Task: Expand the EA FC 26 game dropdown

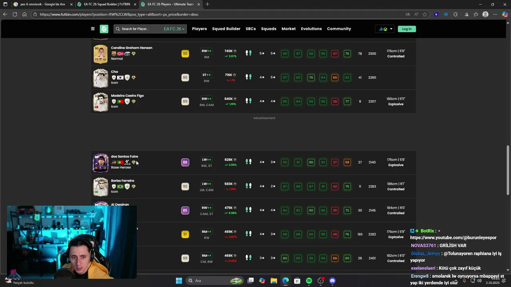Action: (x=174, y=29)
